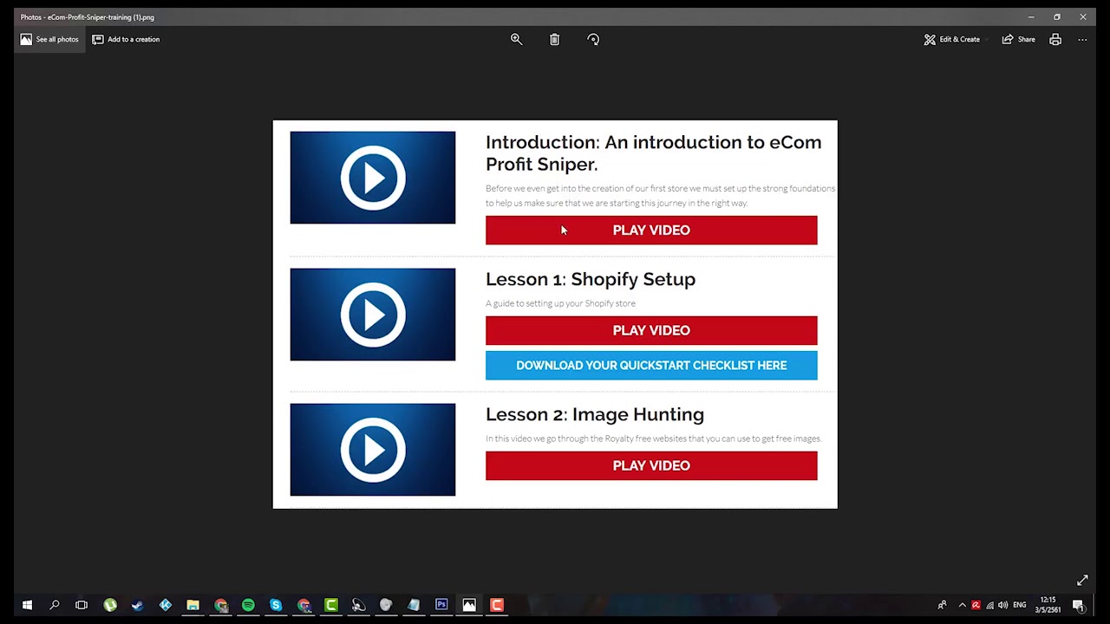Show hidden system tray icons
The height and width of the screenshot is (624, 1110).
coord(962,605)
